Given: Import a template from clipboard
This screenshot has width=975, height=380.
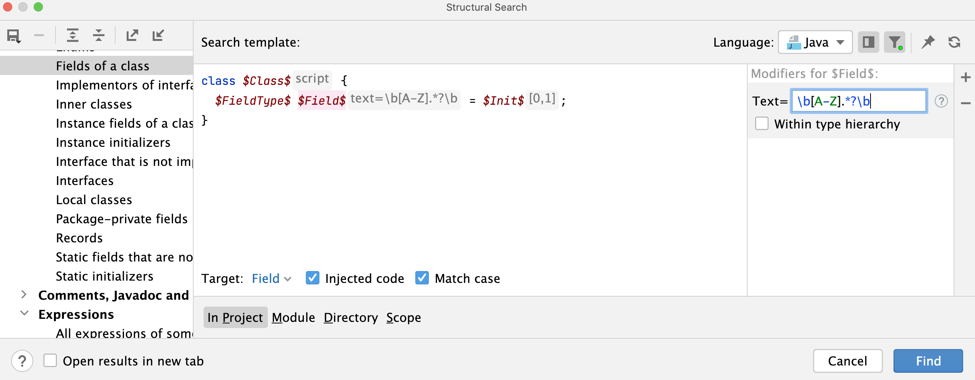Looking at the screenshot, I should (158, 36).
